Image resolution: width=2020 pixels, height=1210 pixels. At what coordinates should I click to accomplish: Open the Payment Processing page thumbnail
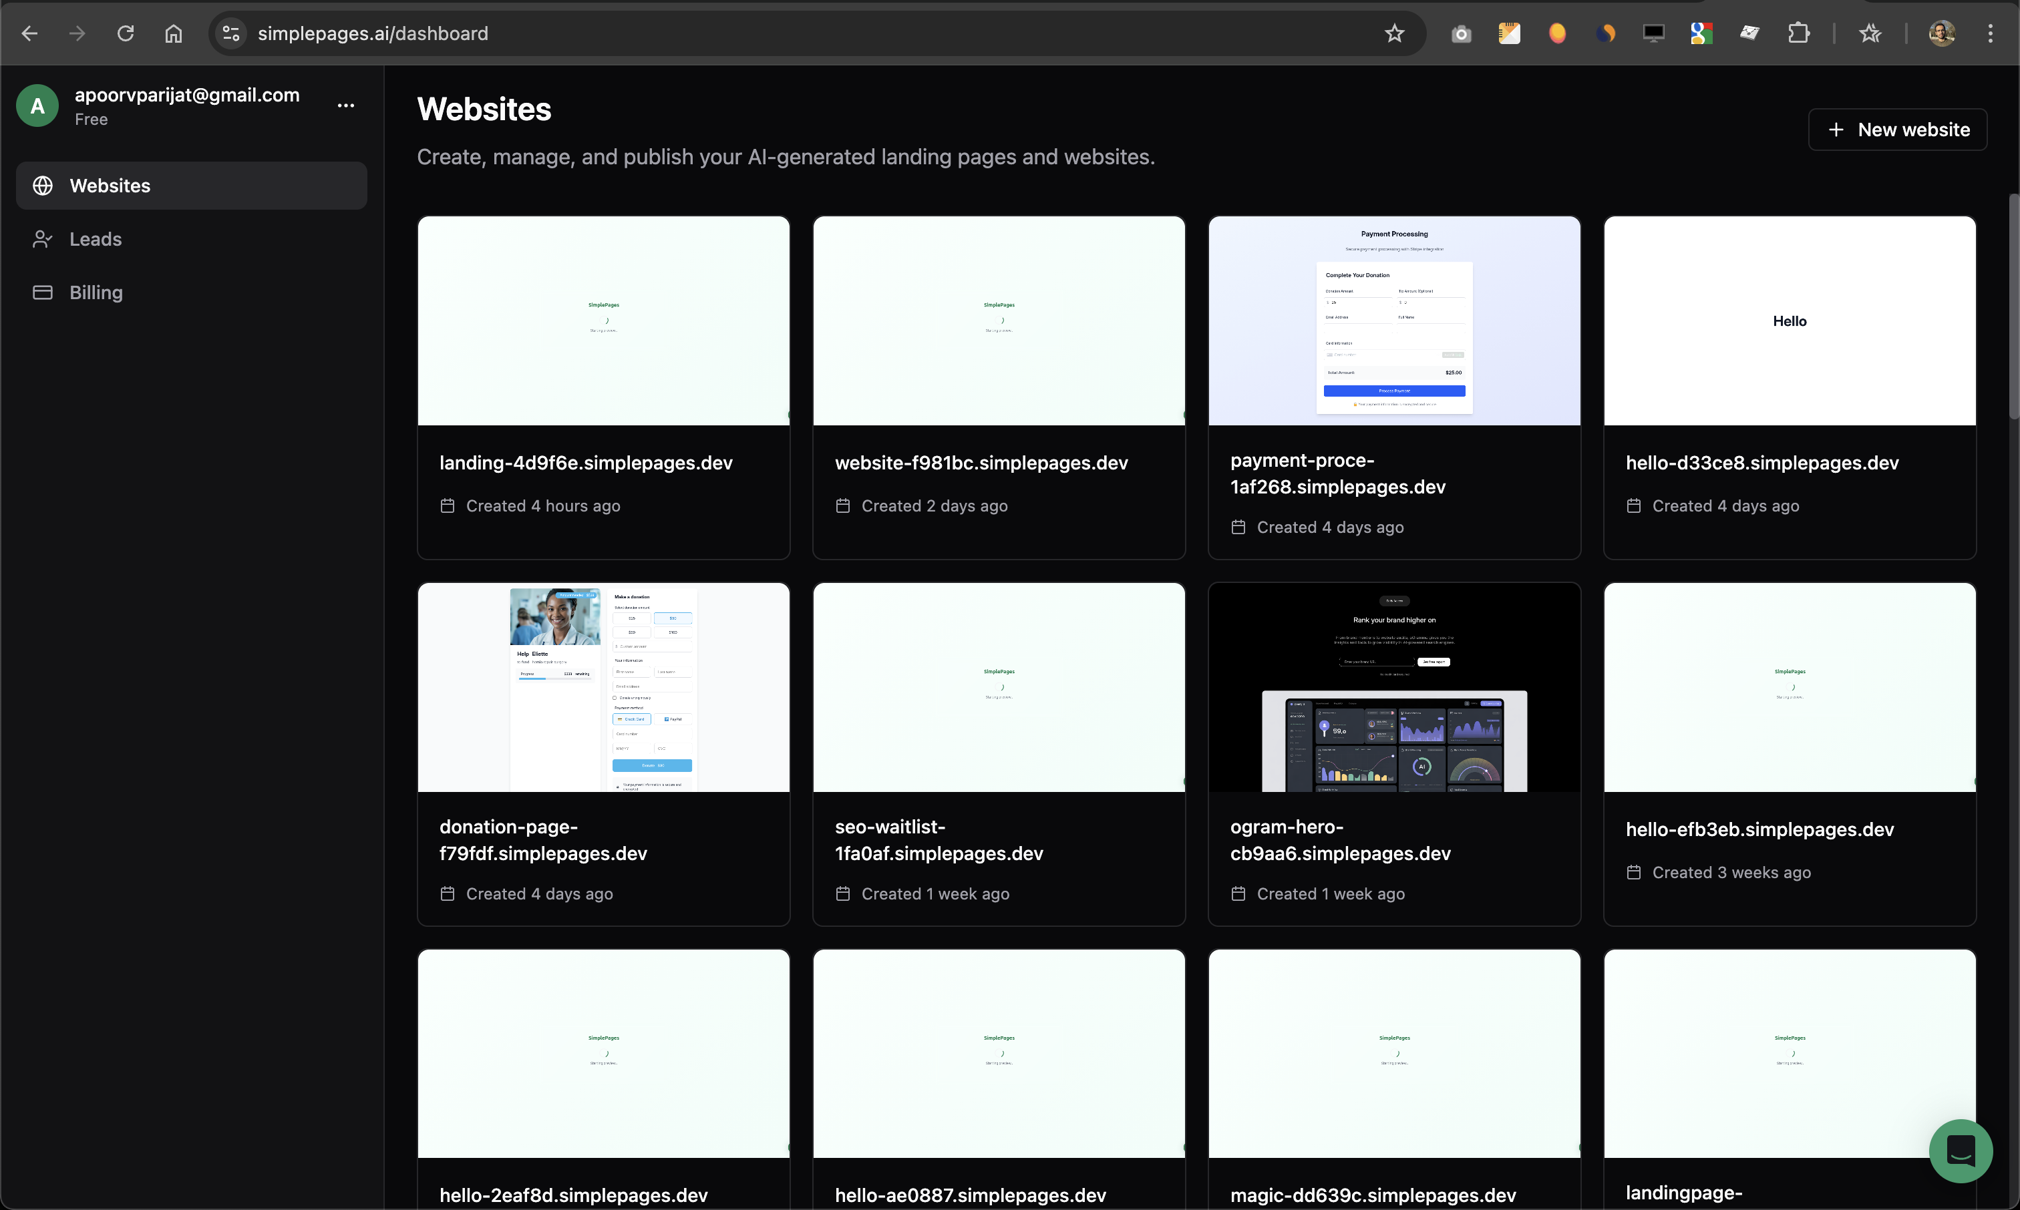(1393, 321)
